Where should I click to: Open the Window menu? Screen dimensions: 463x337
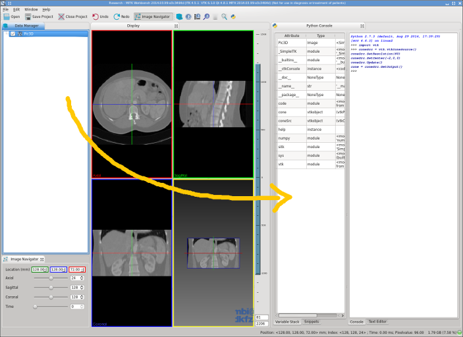coord(31,9)
